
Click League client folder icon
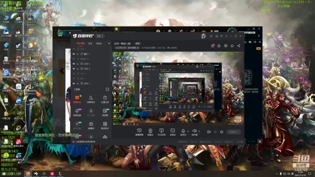(x=250, y=42)
